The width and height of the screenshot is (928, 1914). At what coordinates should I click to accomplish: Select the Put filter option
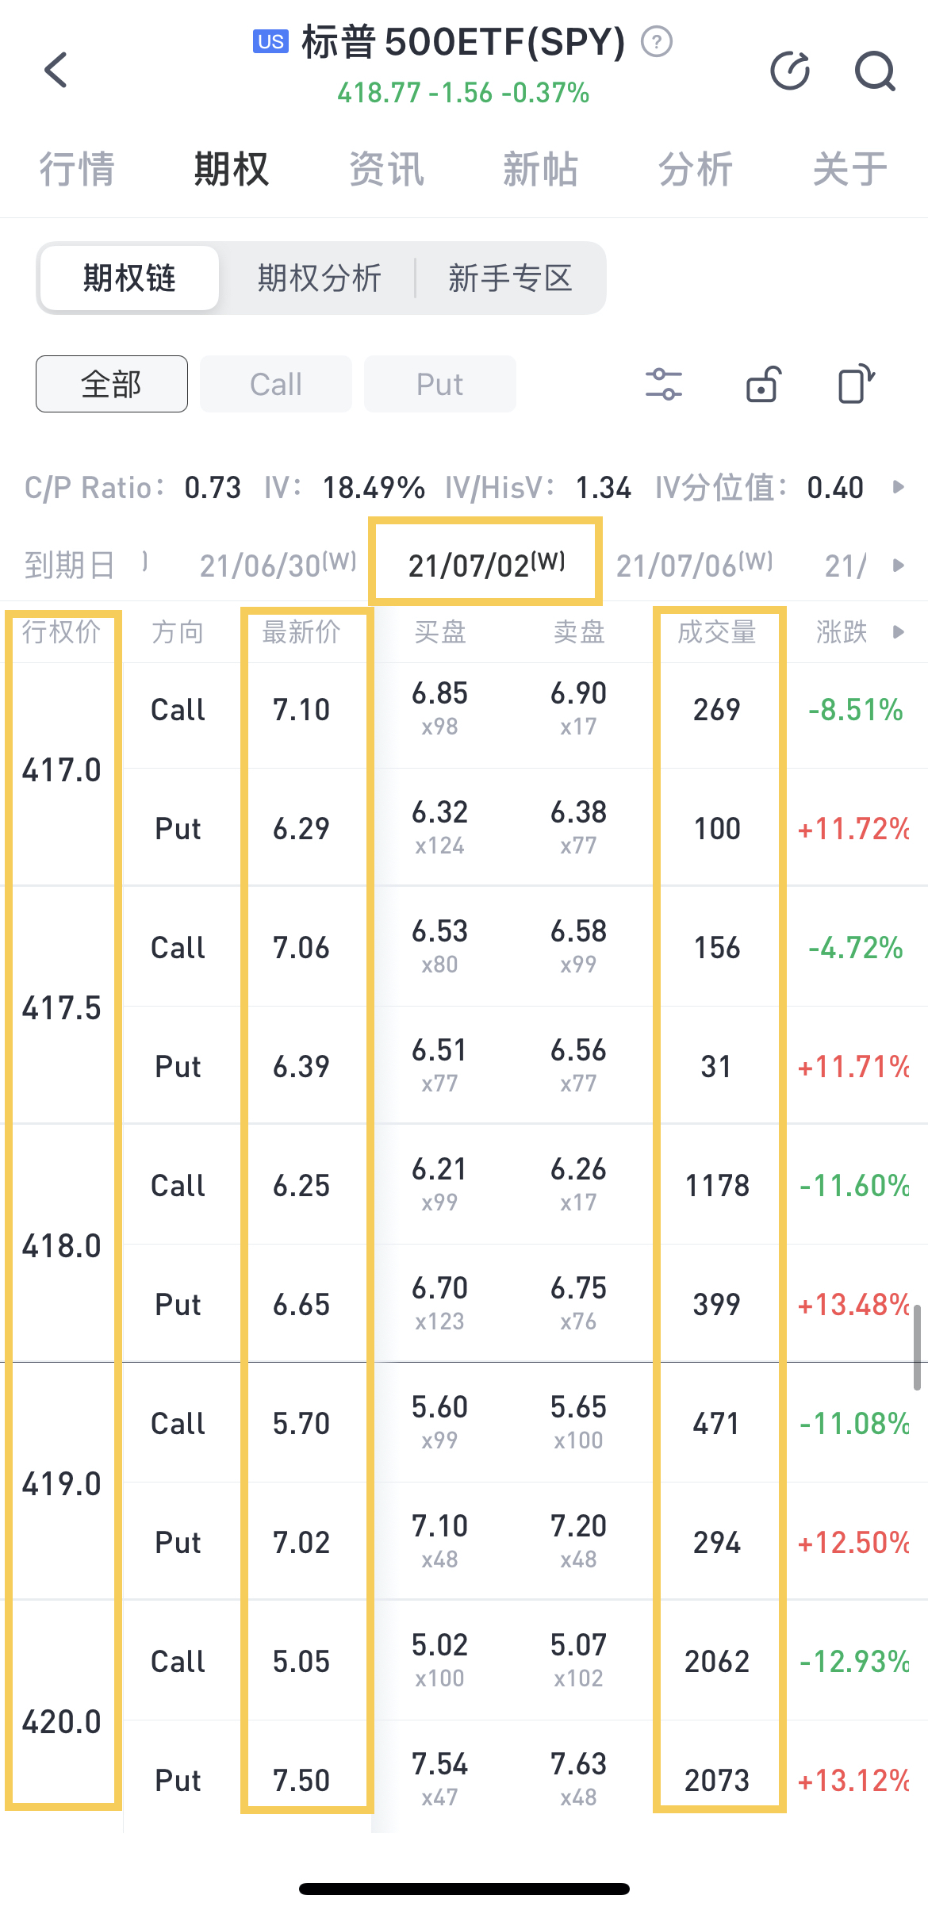click(x=439, y=385)
